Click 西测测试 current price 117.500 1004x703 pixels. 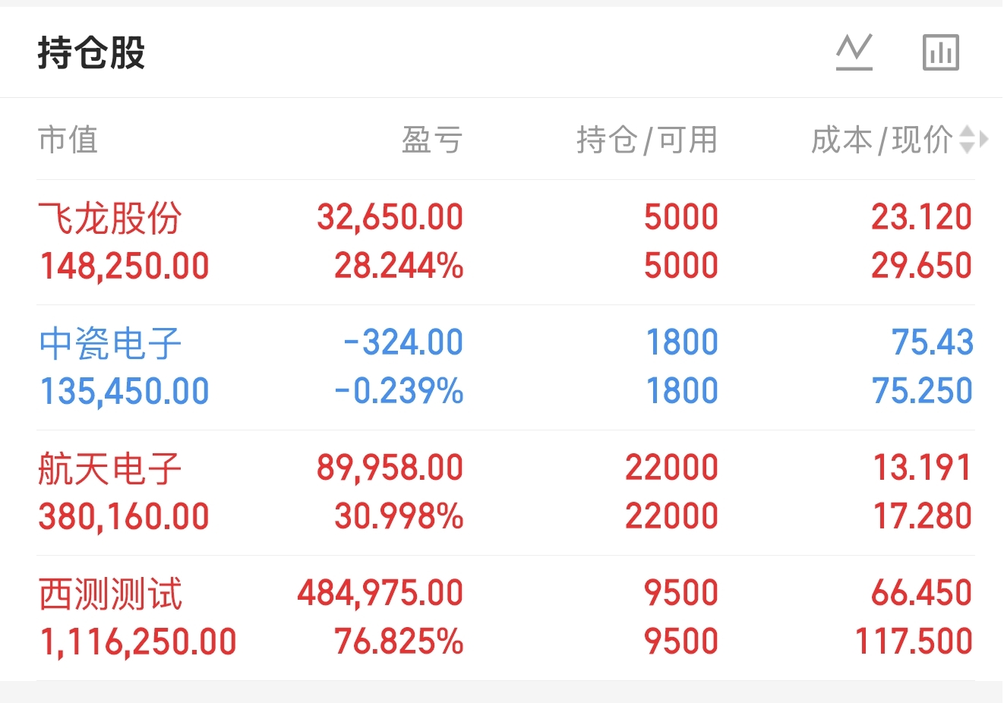[913, 642]
